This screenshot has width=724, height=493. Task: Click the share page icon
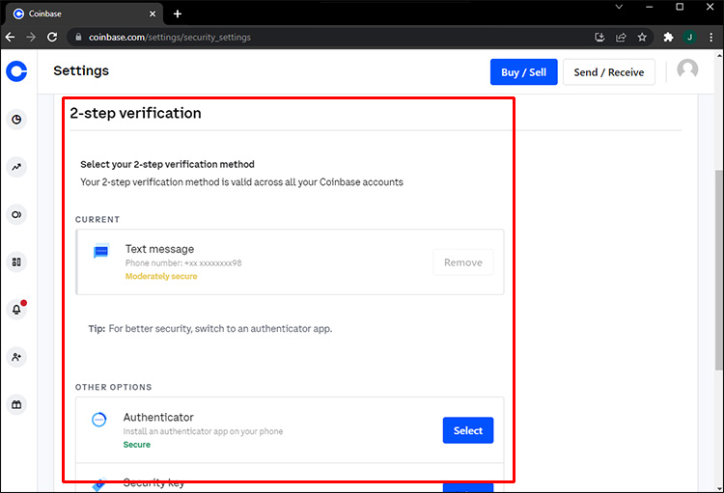[621, 38]
